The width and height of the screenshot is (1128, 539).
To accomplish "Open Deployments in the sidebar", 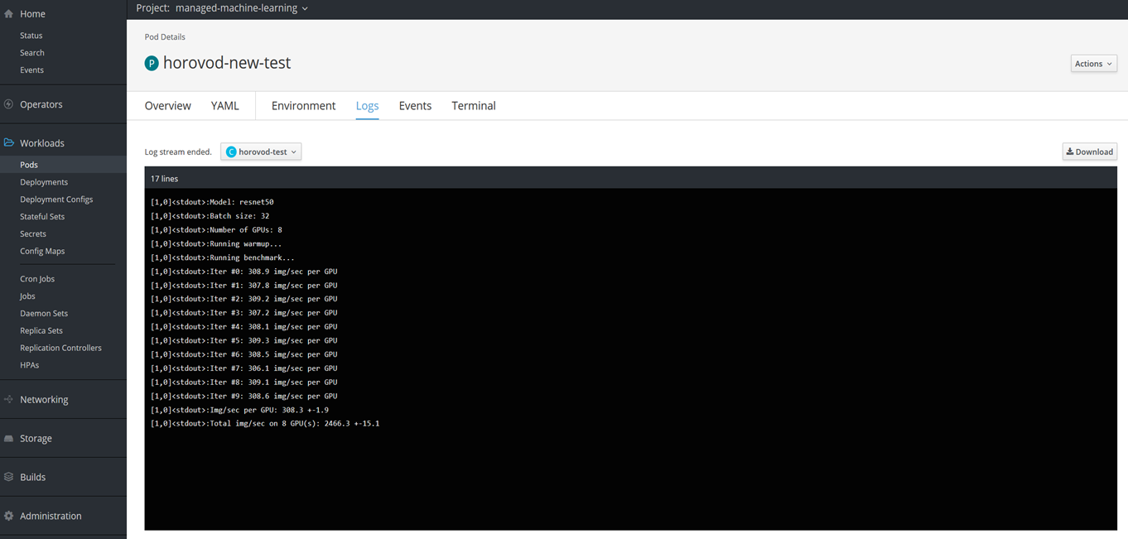I will pyautogui.click(x=44, y=182).
